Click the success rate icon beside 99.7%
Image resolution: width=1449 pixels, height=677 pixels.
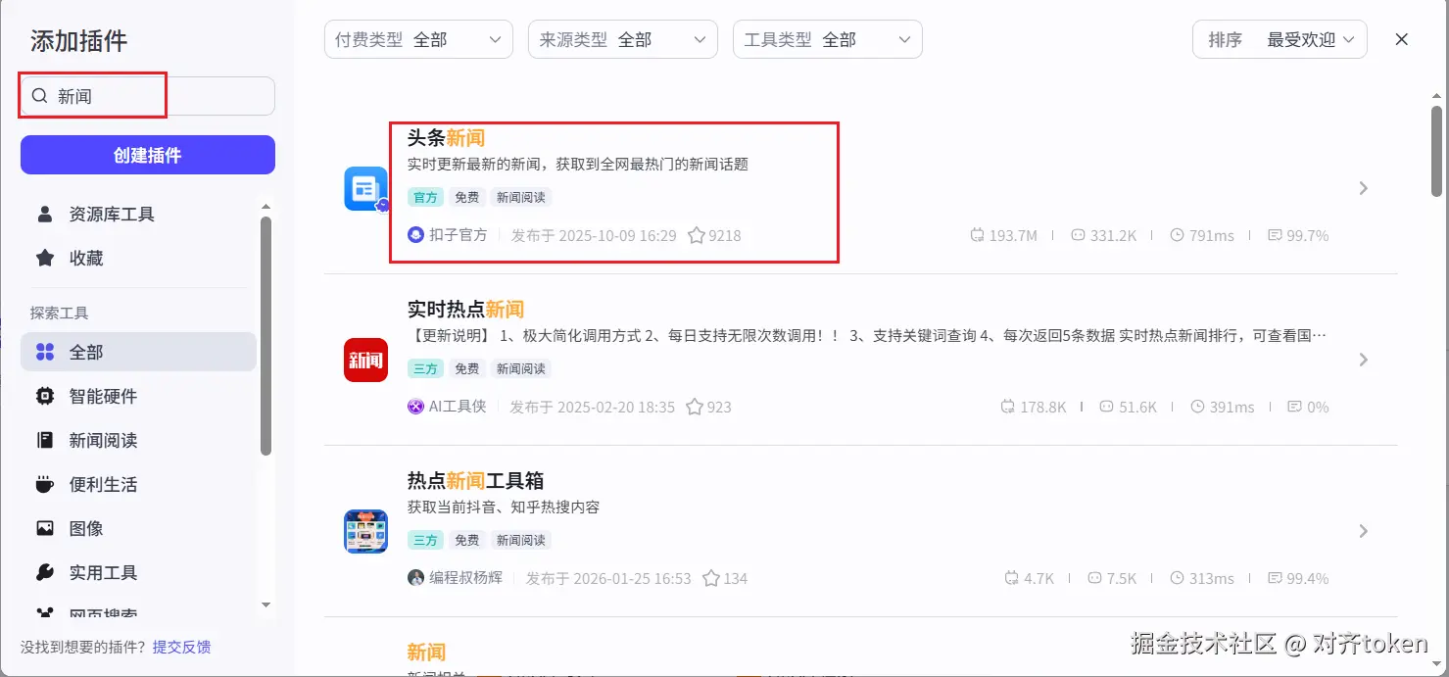1275,235
